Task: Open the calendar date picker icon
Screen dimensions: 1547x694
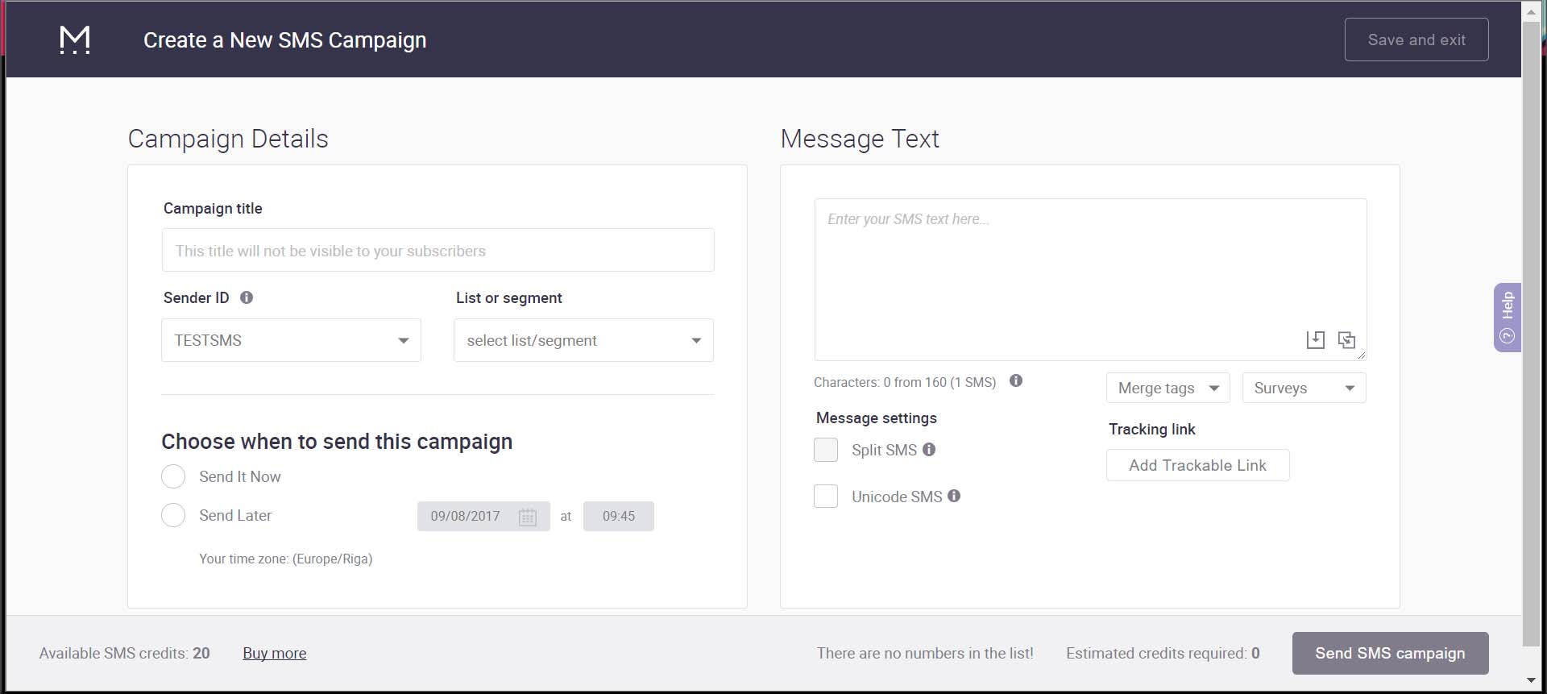Action: coord(527,517)
